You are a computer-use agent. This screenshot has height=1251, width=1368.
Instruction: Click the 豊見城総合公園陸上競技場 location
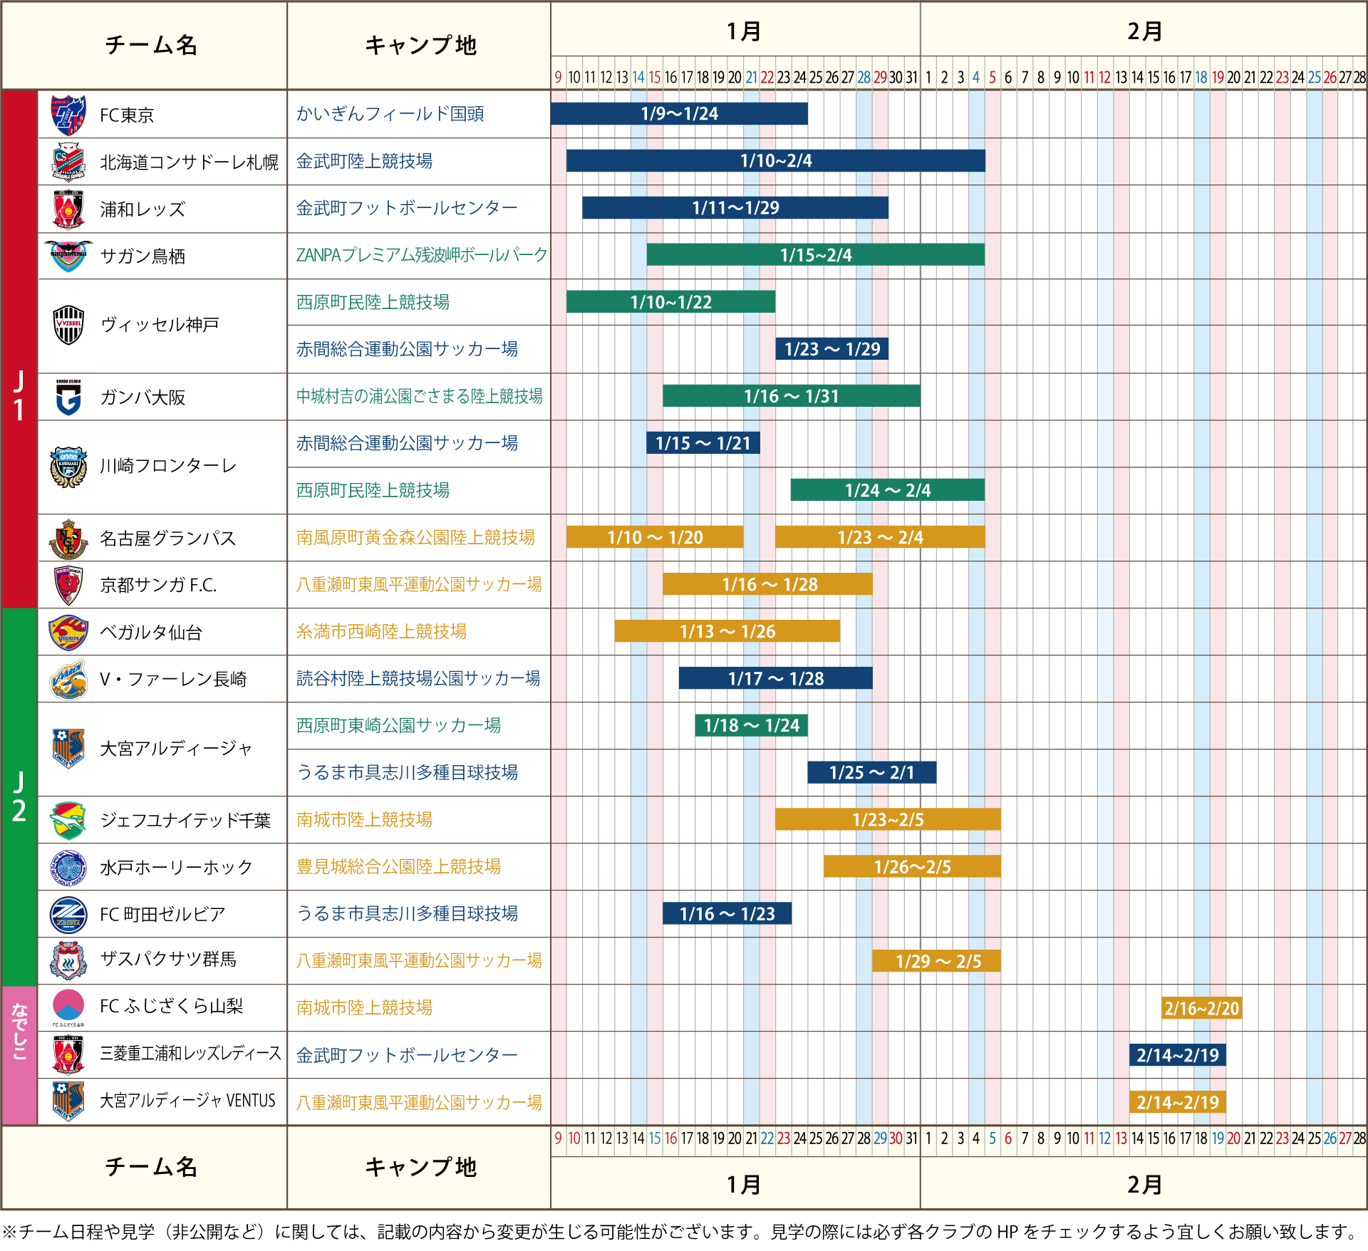coord(398,866)
